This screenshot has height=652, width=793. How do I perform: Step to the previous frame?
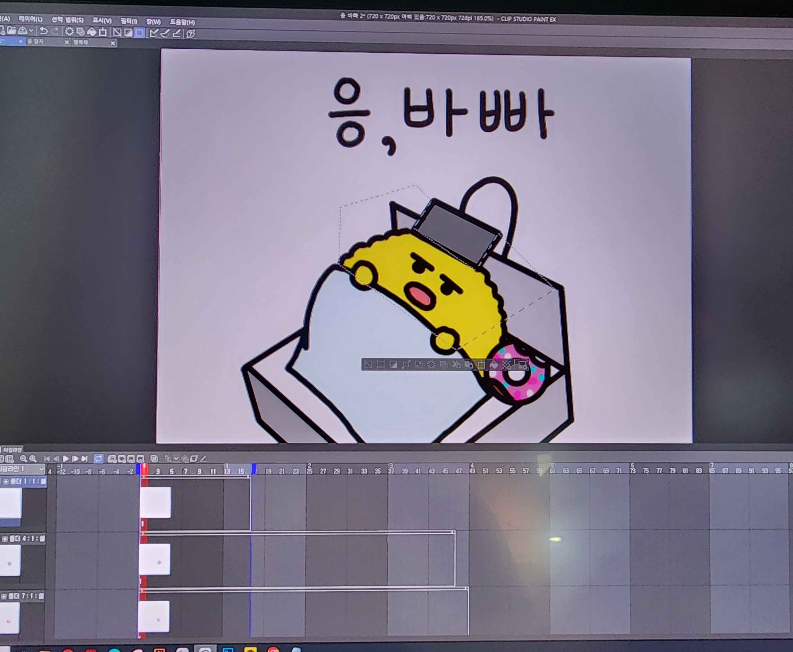[x=56, y=459]
